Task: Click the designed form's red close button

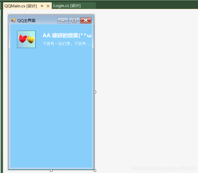Action: (86, 20)
